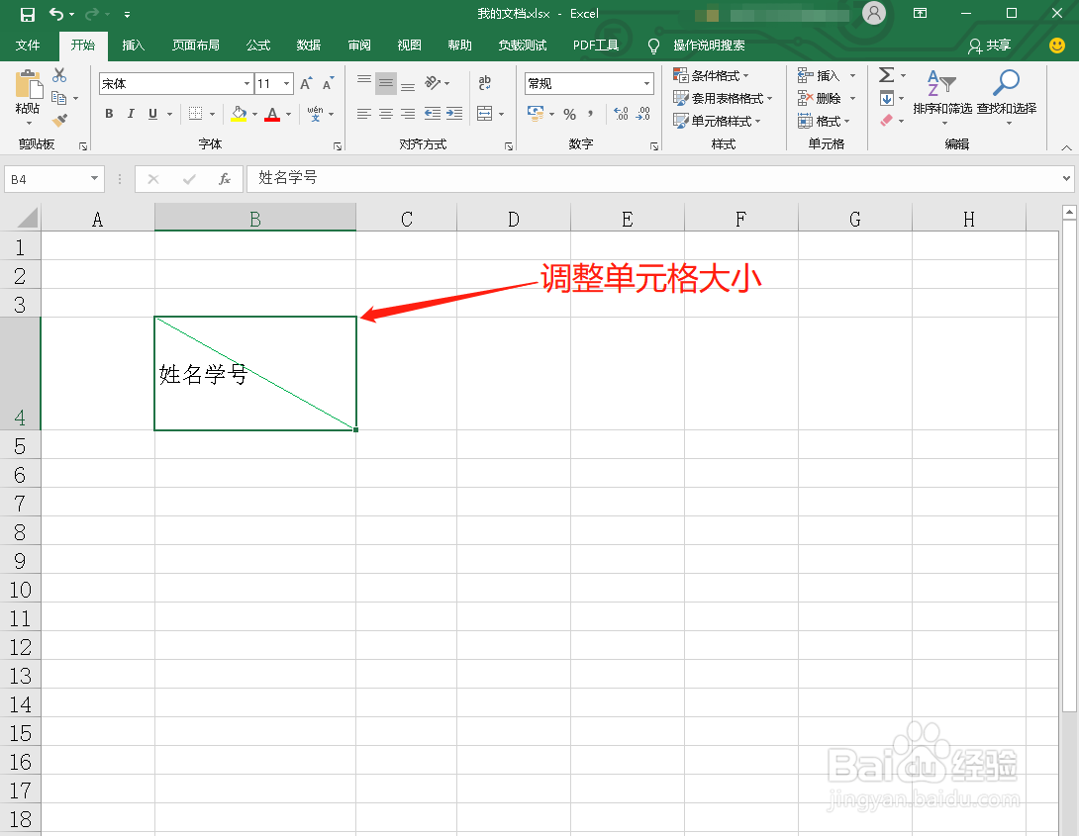The image size is (1079, 836).
Task: Click the Clear eraser icon
Action: (886, 121)
